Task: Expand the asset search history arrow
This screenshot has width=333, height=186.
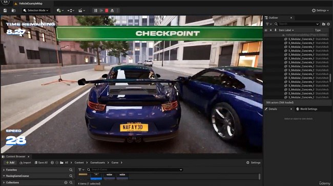Action: point(181,170)
